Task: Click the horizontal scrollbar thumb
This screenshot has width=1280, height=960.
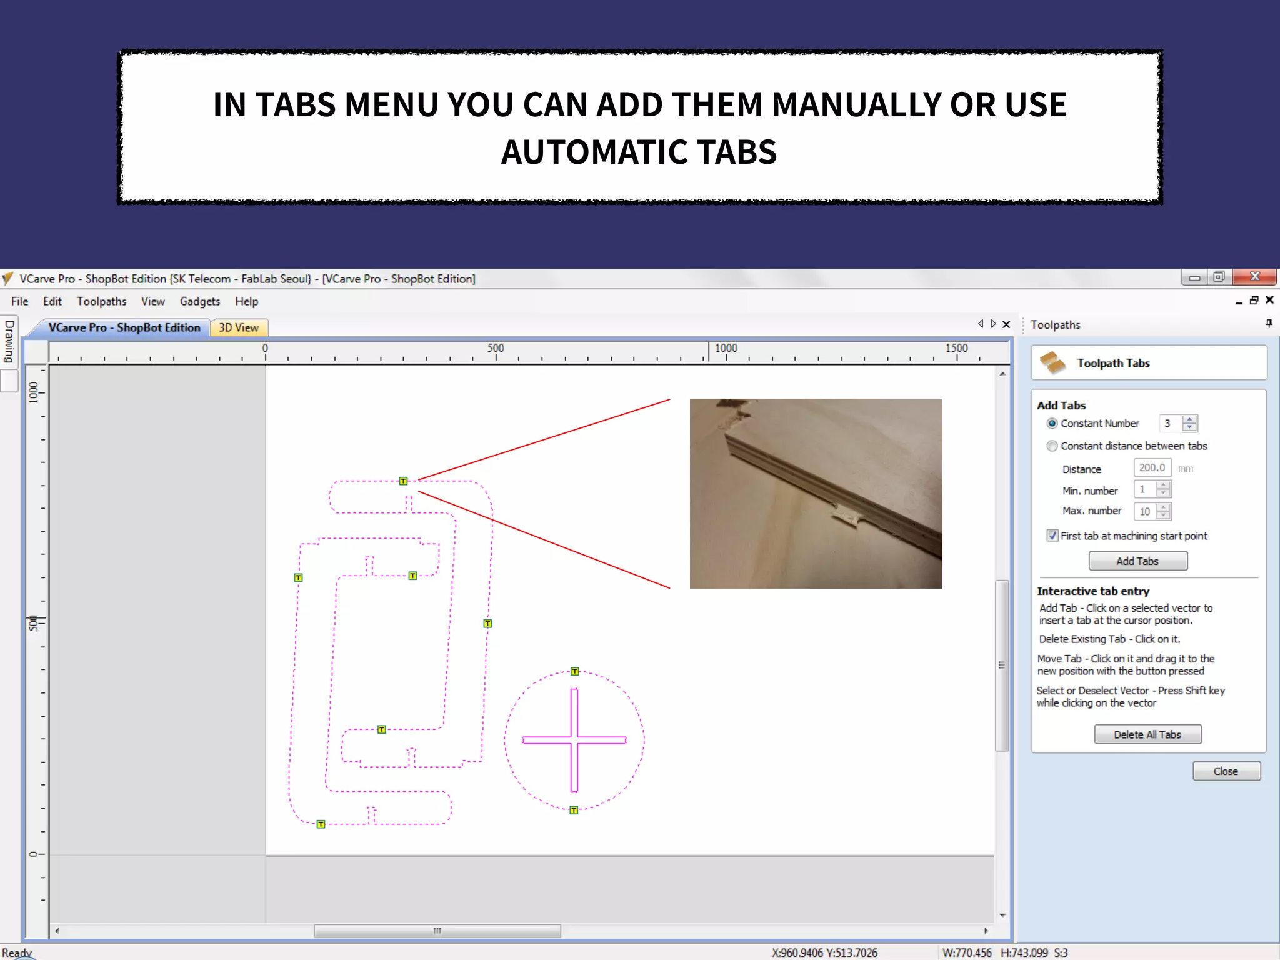Action: pos(437,931)
